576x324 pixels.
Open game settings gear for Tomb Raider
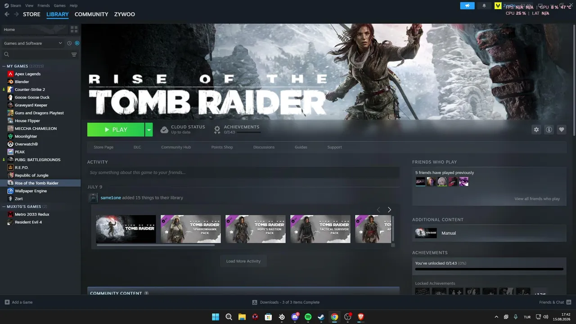pos(536,130)
